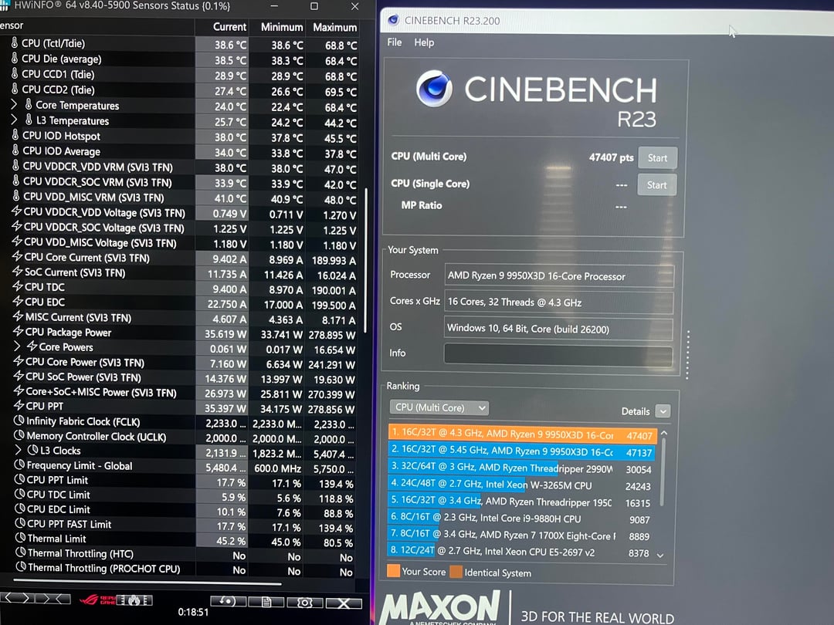The image size is (834, 625).
Task: Select the CPU EDC sensor row
Action: pos(184,303)
